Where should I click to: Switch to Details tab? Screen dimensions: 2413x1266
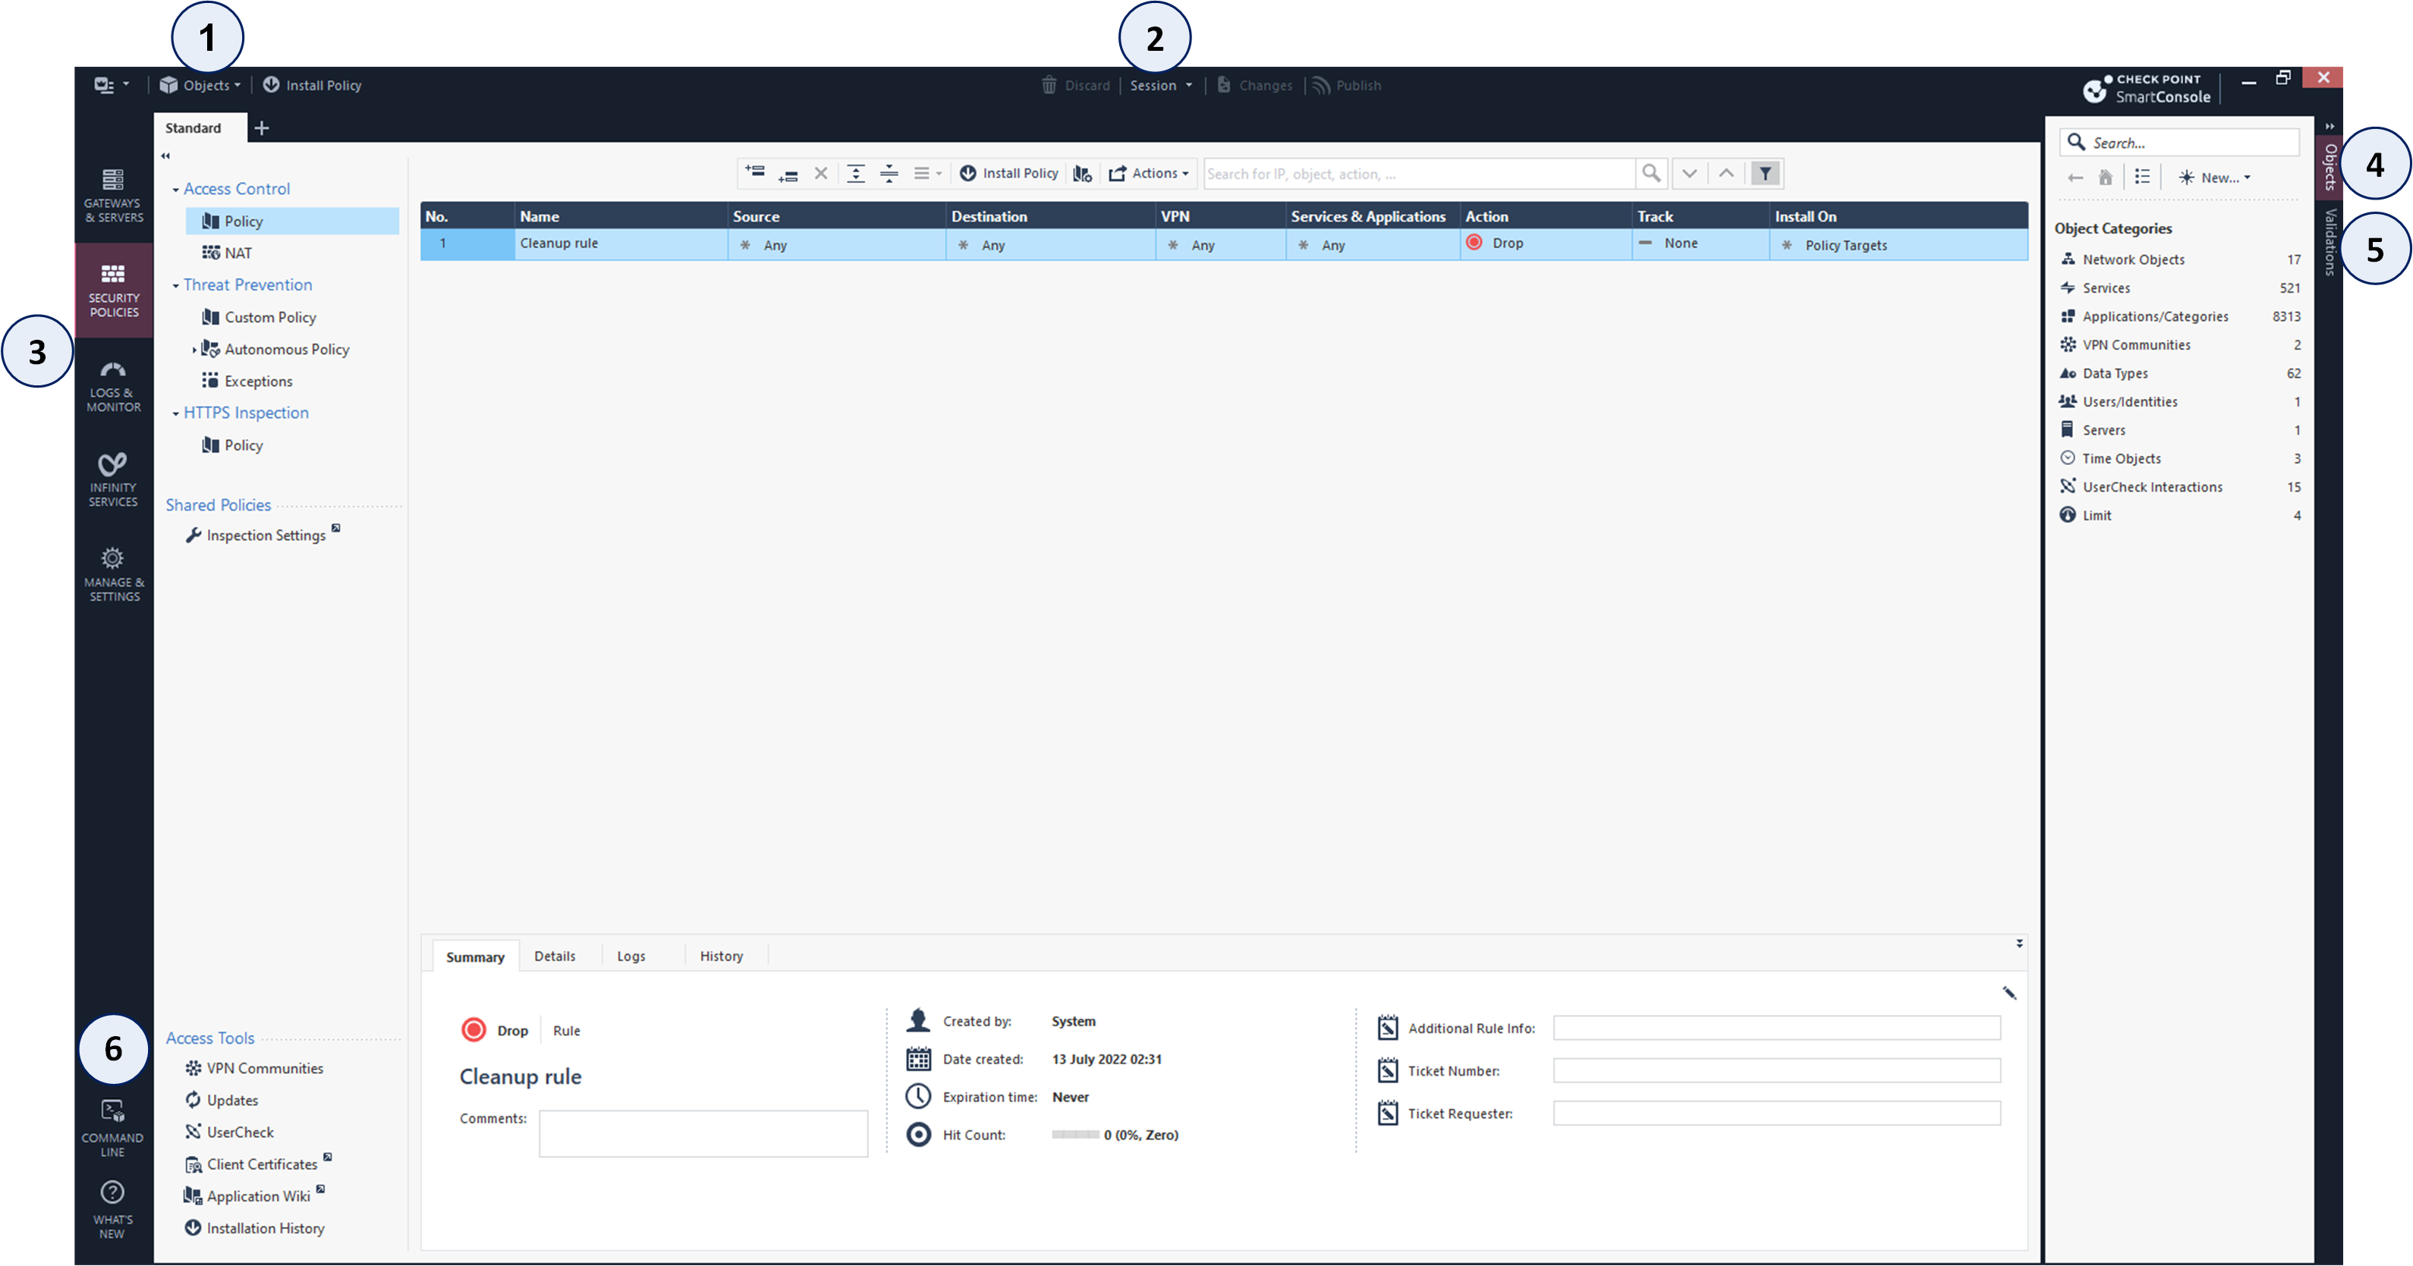[555, 956]
